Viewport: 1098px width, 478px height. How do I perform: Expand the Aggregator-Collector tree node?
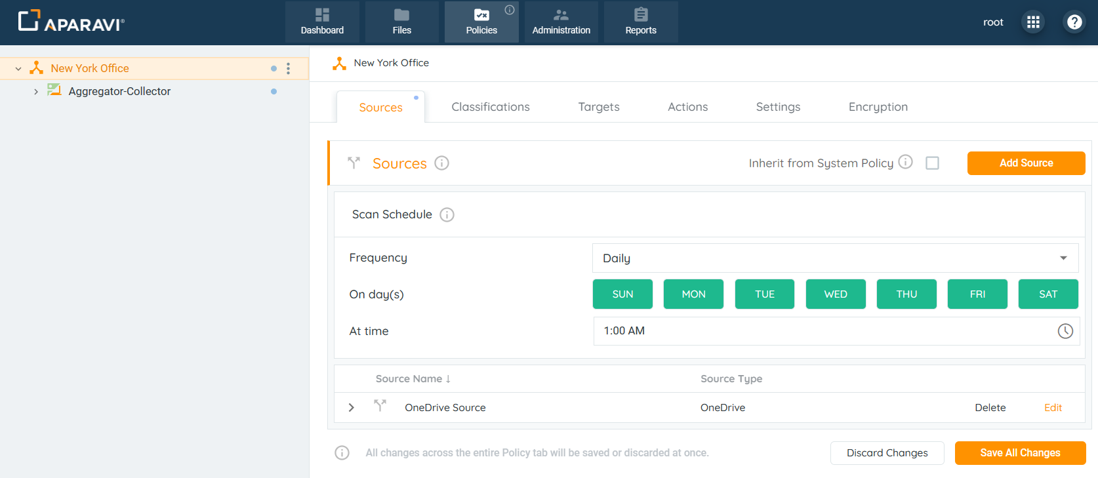click(36, 92)
